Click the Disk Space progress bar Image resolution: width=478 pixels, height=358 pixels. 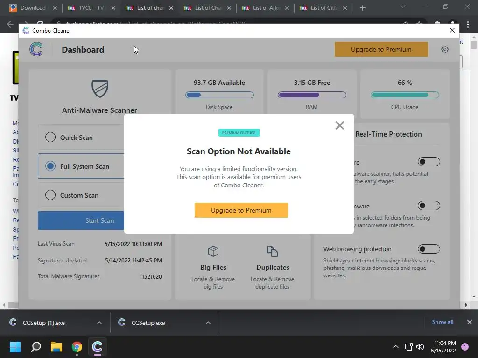pyautogui.click(x=219, y=95)
